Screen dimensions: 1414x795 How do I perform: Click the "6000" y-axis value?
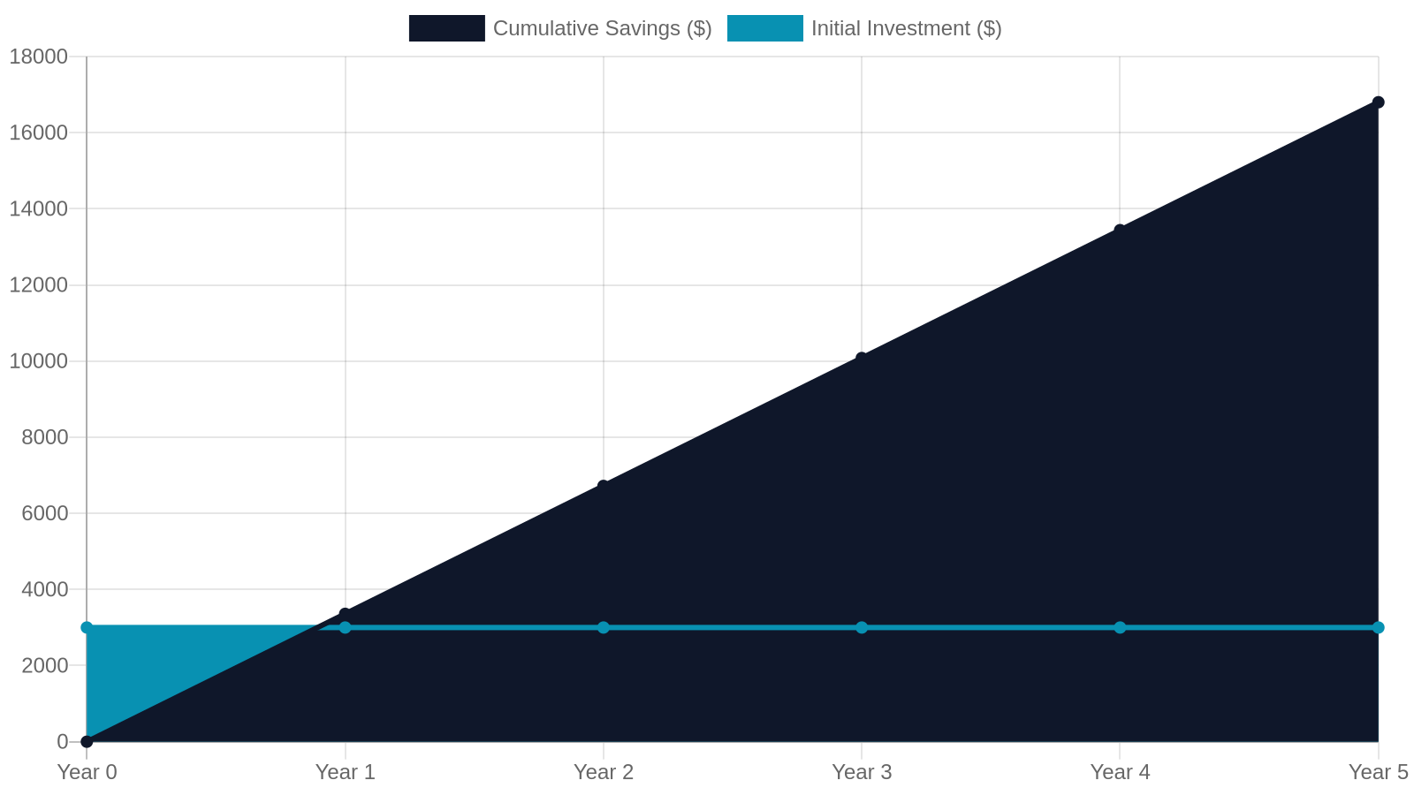45,513
